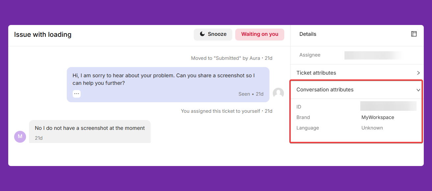Click the Details panel heading
432x191 pixels.
(308, 34)
